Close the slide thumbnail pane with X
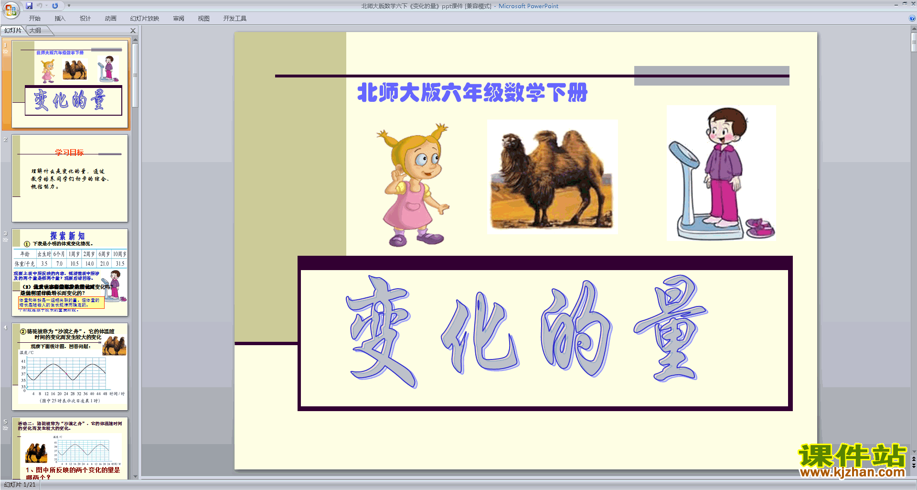The image size is (917, 490). point(133,31)
